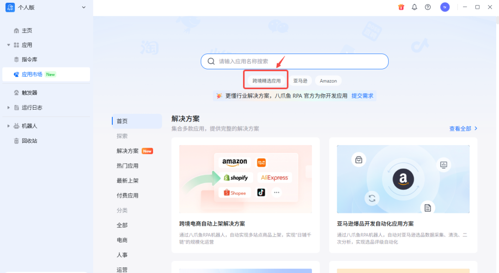Expand the 运行日志 section
Screen dimensions: 499x273
[x=29, y=108]
